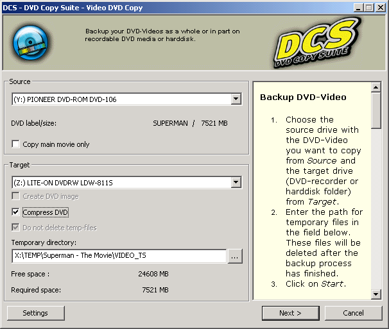This screenshot has height=329, width=389.
Task: Open the Source drive dropdown list
Action: coord(236,99)
